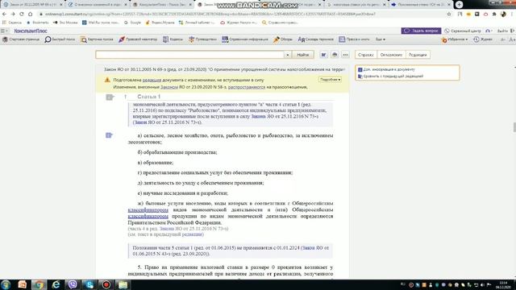The width and height of the screenshot is (516, 290).
Task: Open Quick search (Быстрый поиск)
Action: click(x=60, y=39)
